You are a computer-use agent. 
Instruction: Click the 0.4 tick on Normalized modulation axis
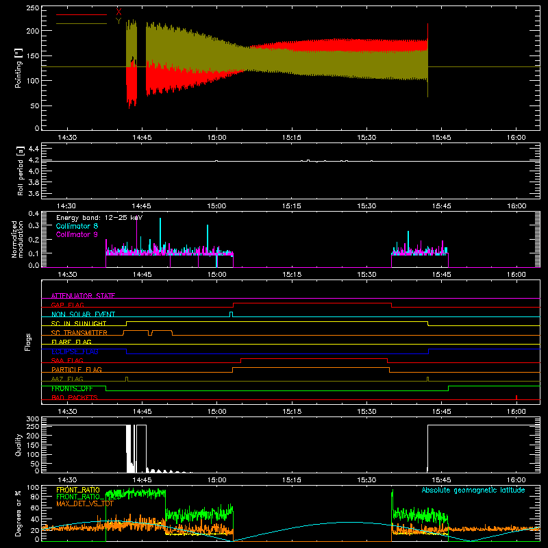tap(34, 213)
